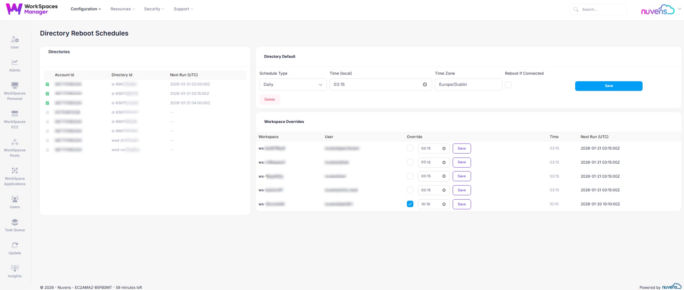Expand the Configuration menu
Viewport: 684px width, 290px height.
(x=86, y=9)
